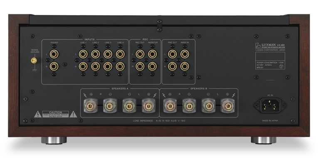Select the MONITOR right channel jack

(x=152, y=66)
